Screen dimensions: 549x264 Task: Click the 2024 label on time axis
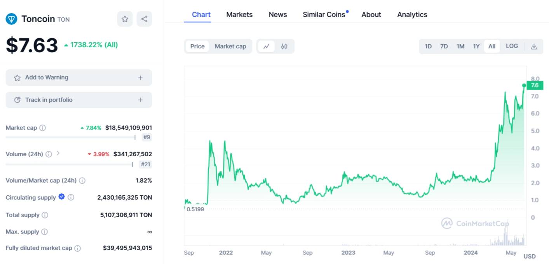pos(471,252)
